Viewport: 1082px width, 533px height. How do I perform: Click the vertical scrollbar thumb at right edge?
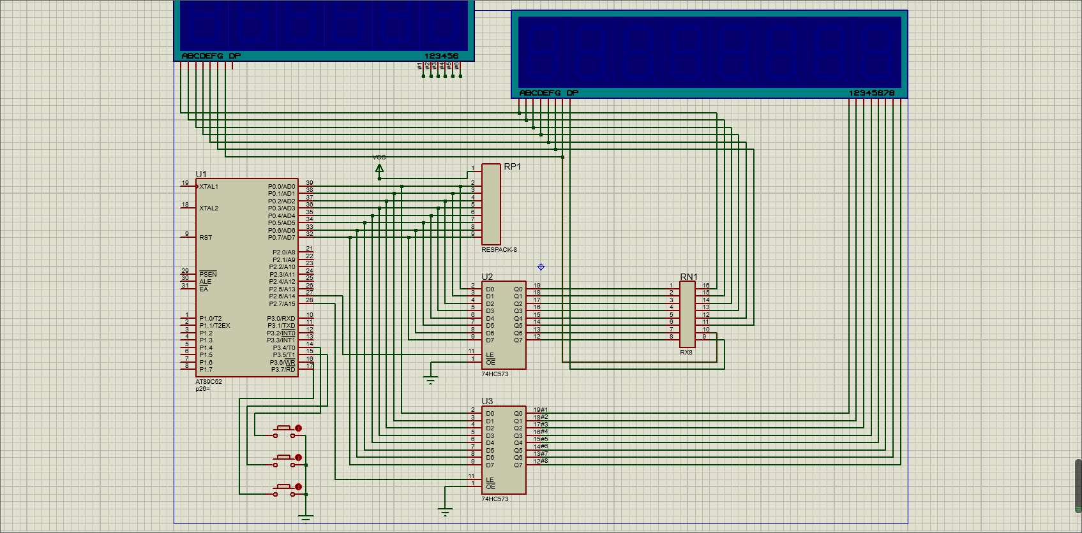(x=1078, y=485)
